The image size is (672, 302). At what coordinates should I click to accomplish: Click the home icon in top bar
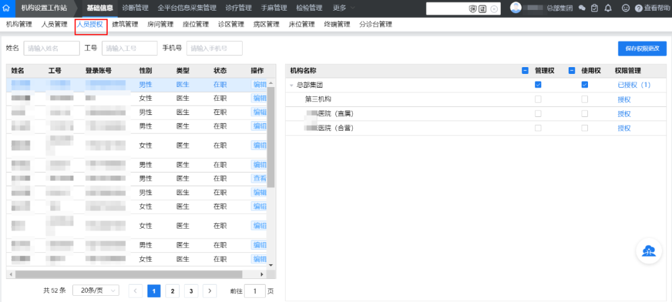pyautogui.click(x=6, y=8)
